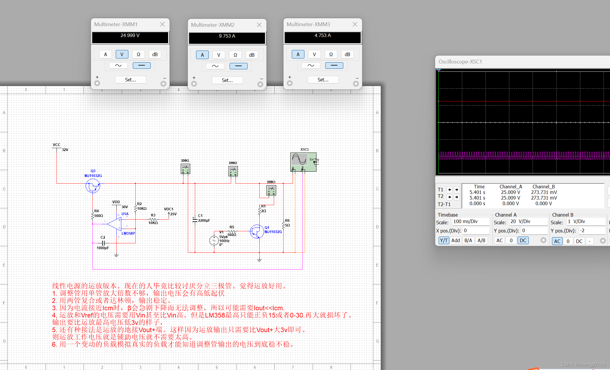Click Channel A Scale 20 V/Div field

[x=528, y=222]
